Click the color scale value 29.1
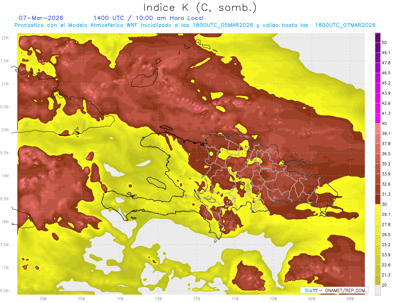The width and height of the screenshot is (393, 303). tap(386, 214)
